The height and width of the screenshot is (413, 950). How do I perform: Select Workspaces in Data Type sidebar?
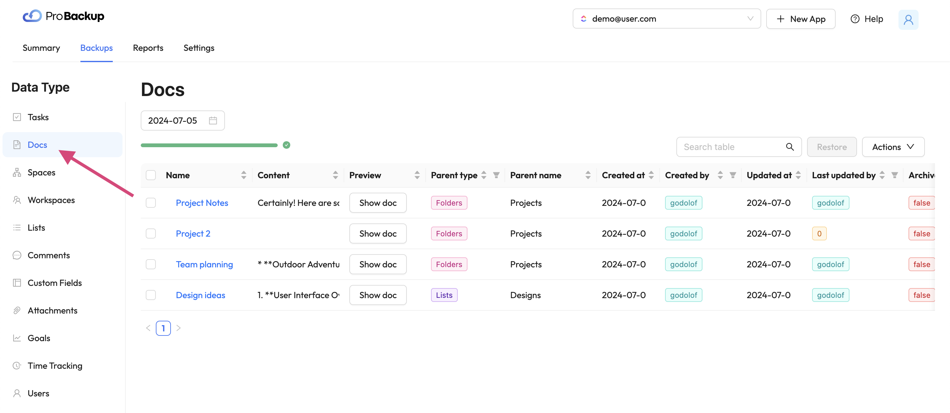pos(63,200)
